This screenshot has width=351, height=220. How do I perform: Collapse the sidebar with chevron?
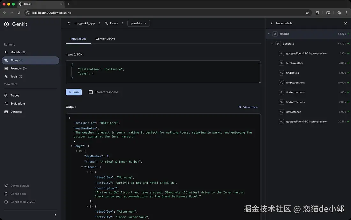click(55, 215)
